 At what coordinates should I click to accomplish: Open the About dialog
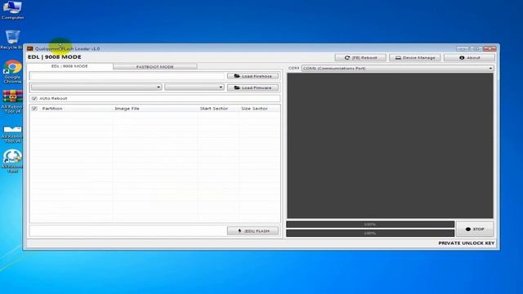pyautogui.click(x=469, y=58)
